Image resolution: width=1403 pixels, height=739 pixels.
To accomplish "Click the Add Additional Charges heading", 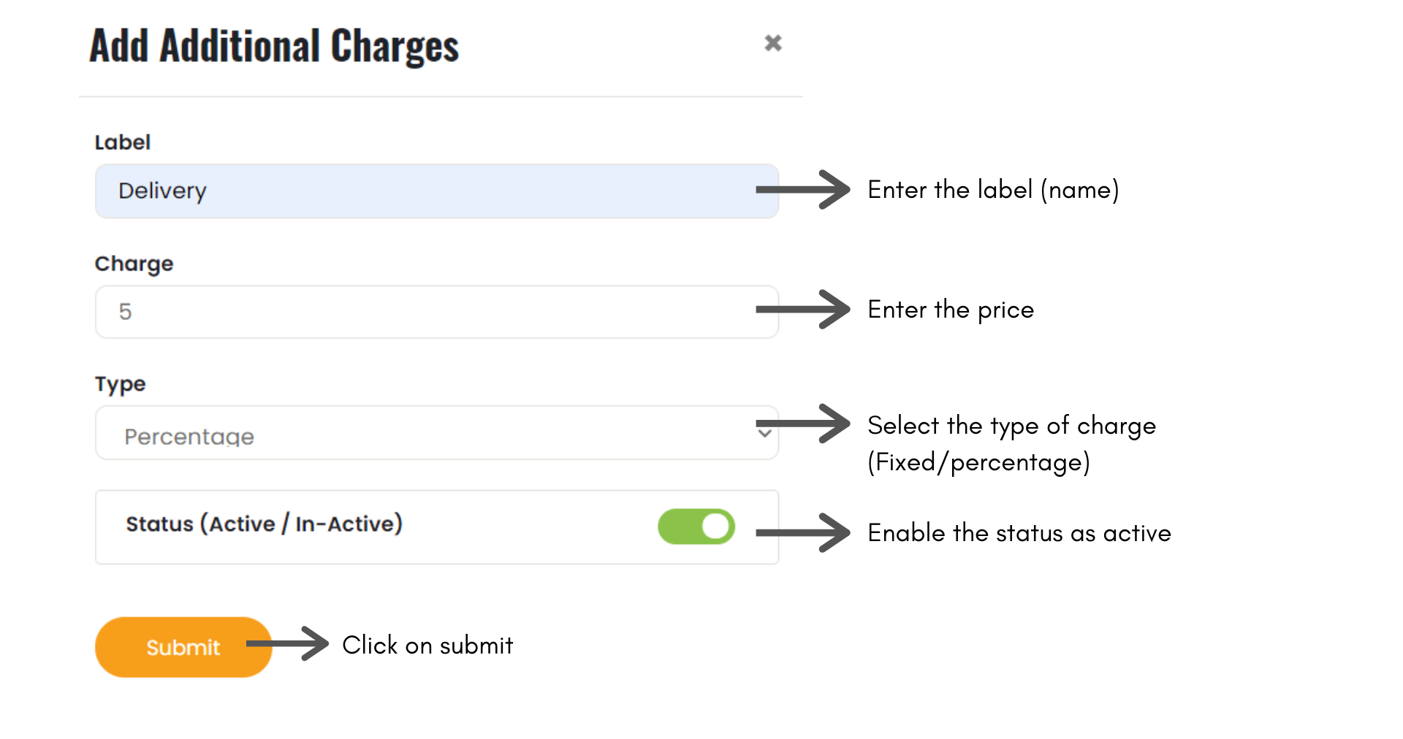I will [x=274, y=45].
